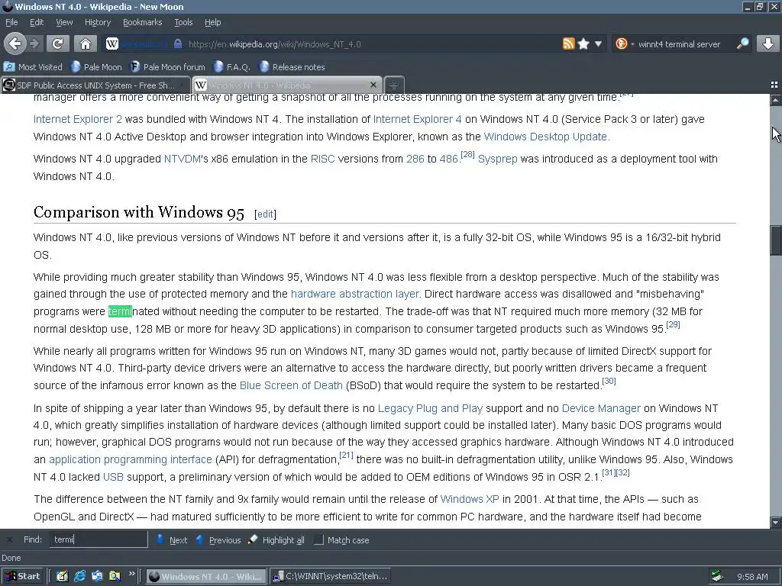
Task: Open the hardware abstraction layer link
Action: 354,294
